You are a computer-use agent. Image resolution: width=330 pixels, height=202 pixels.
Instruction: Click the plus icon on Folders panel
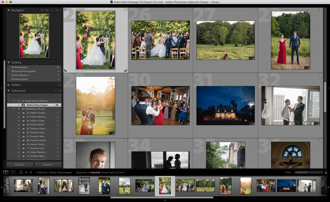click(x=59, y=85)
